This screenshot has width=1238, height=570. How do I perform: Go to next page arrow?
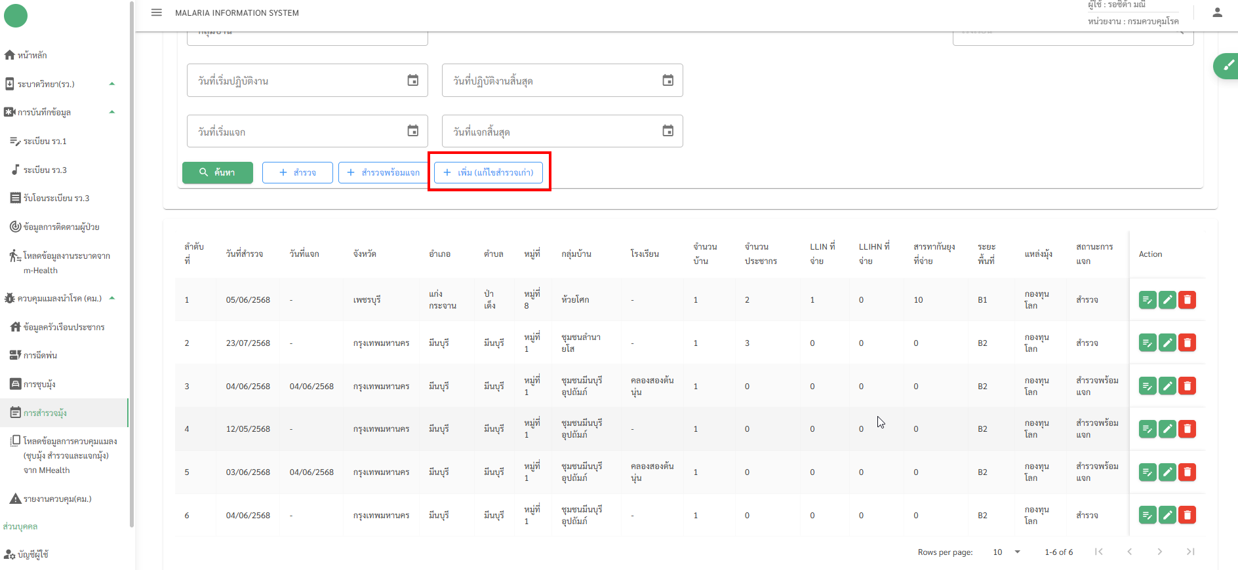pos(1159,552)
